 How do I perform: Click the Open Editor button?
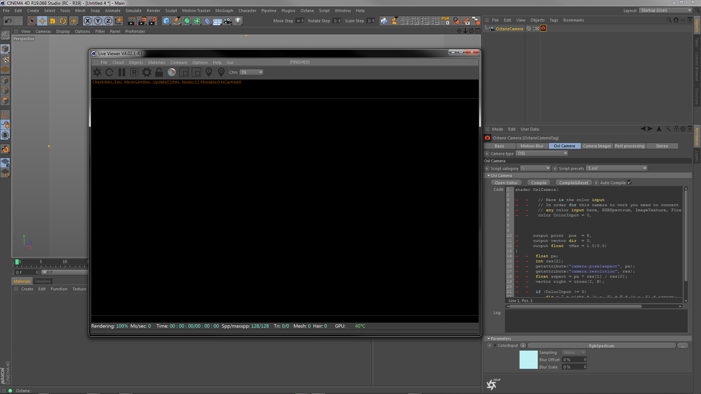pyautogui.click(x=506, y=183)
